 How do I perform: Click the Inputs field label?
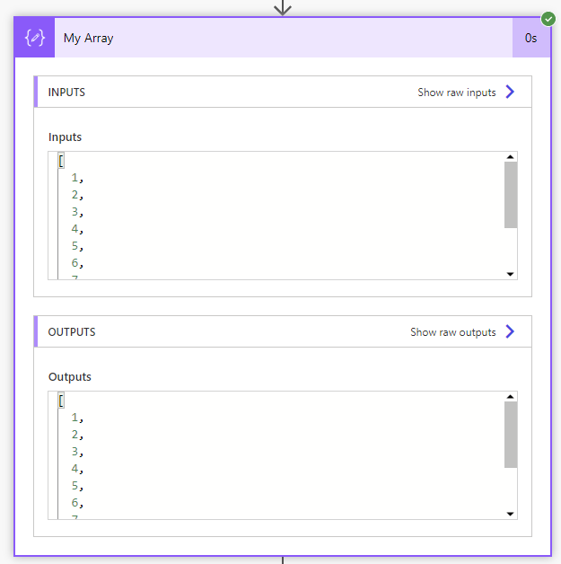(x=65, y=137)
